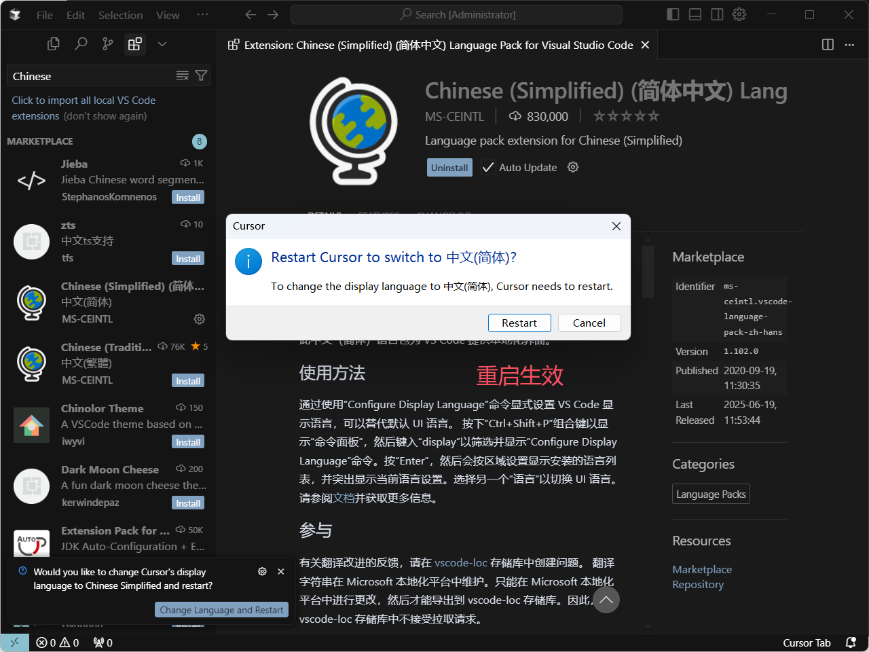This screenshot has height=652, width=869.
Task: Collapse the MARKETPLACE section header
Action: pyautogui.click(x=108, y=141)
